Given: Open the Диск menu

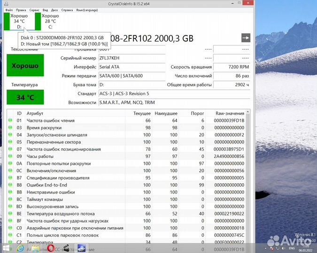Looking at the screenshot, I should tap(54, 10).
